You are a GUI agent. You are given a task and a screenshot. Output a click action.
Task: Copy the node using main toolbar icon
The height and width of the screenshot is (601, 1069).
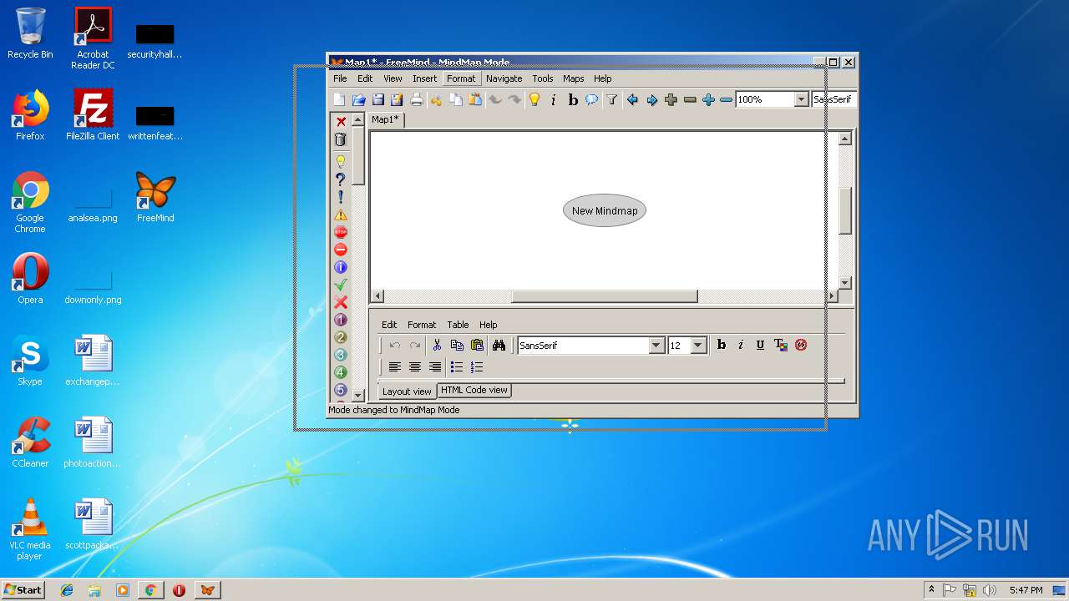tap(456, 99)
